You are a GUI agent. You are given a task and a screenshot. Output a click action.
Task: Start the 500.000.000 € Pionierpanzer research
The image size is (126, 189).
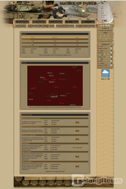tap(77, 122)
